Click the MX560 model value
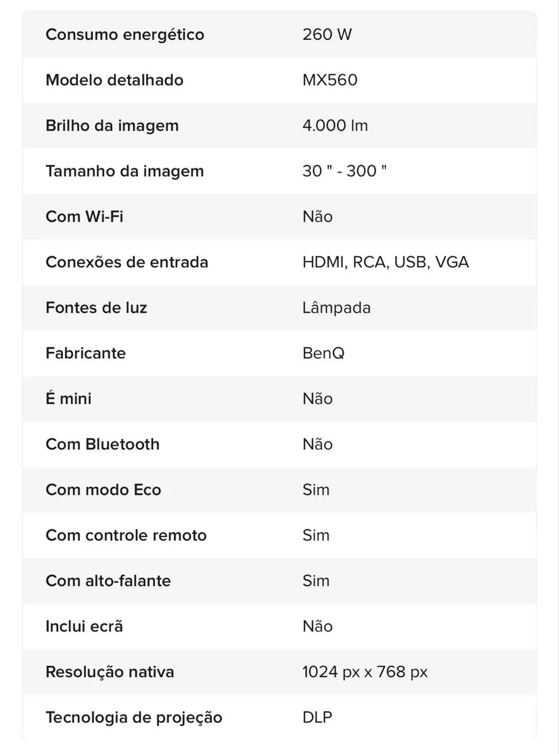Image resolution: width=559 pixels, height=754 pixels. tap(330, 80)
